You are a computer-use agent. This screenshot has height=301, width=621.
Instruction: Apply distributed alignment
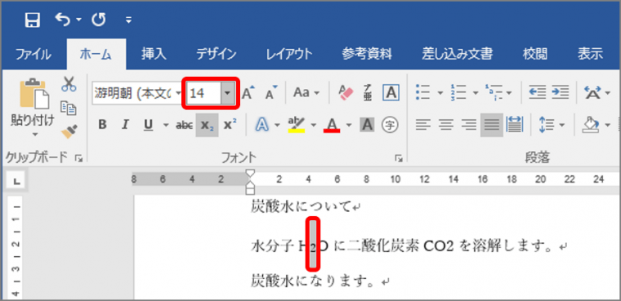tap(516, 125)
